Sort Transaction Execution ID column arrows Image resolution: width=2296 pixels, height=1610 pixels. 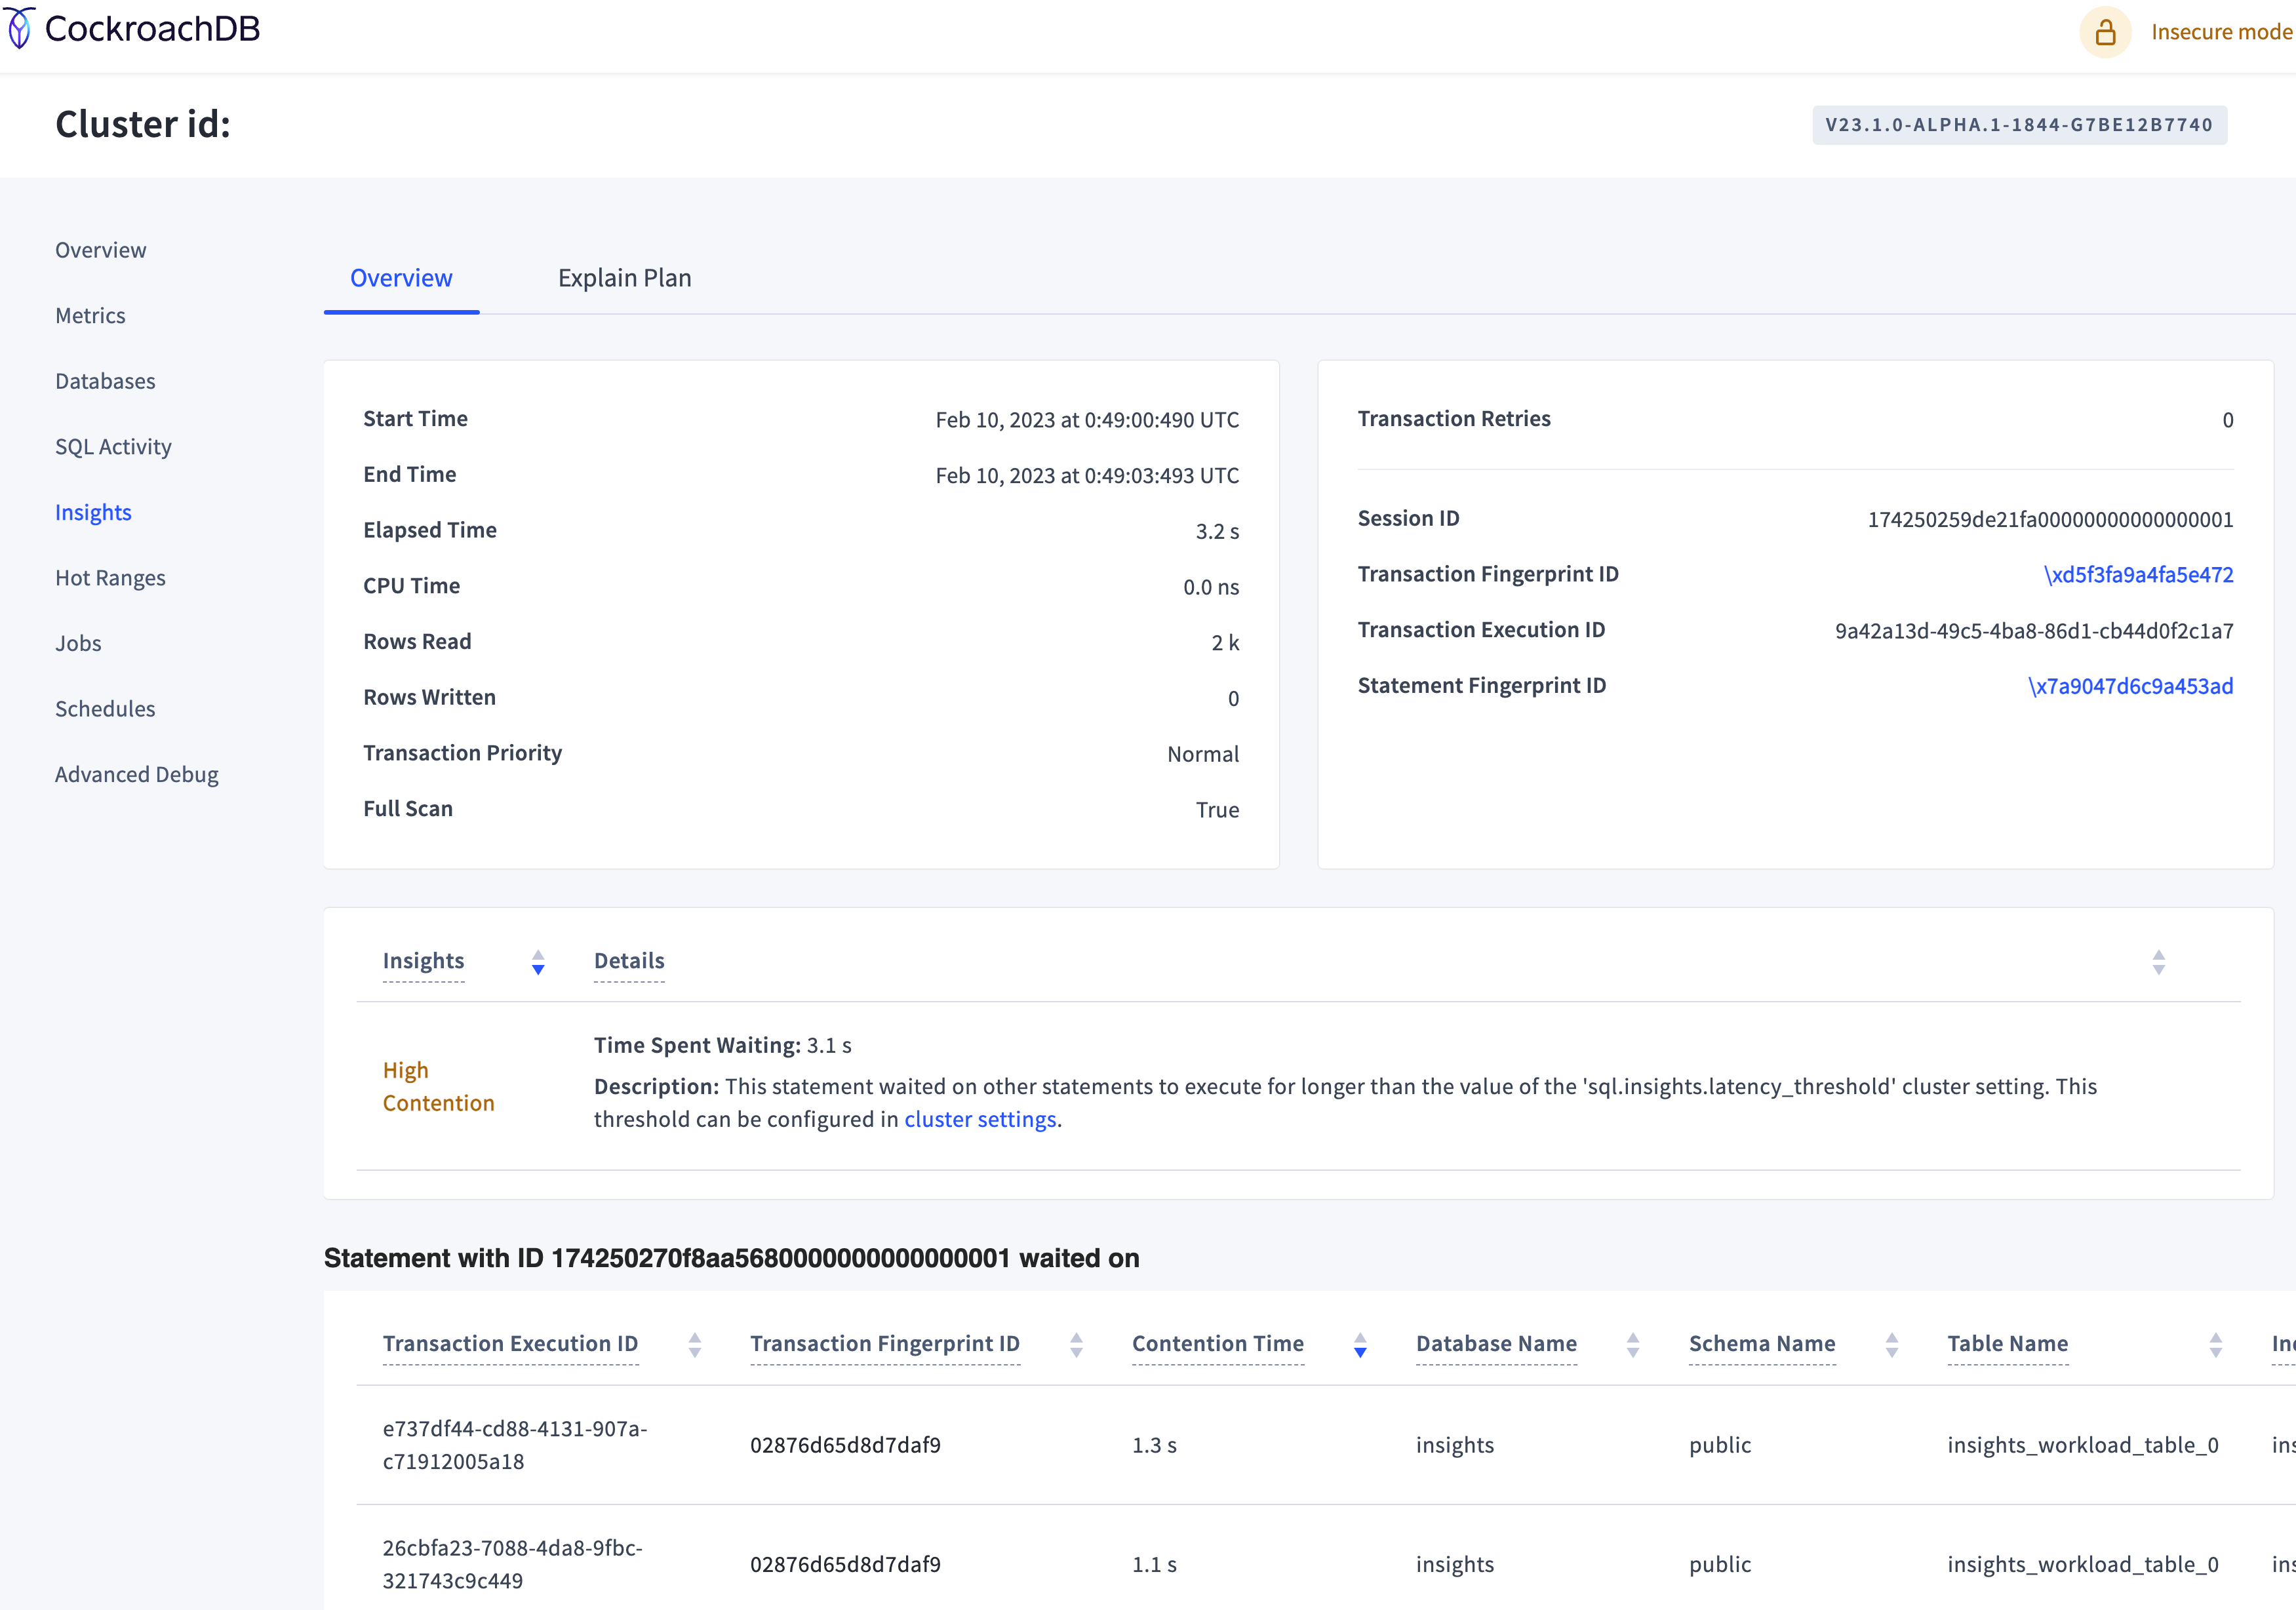pyautogui.click(x=695, y=1345)
